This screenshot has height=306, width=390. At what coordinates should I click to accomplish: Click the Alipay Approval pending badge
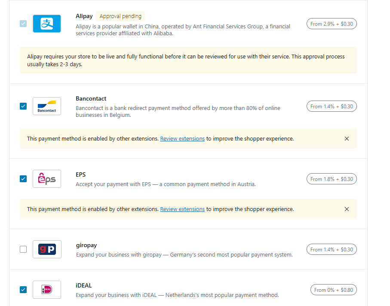click(120, 16)
